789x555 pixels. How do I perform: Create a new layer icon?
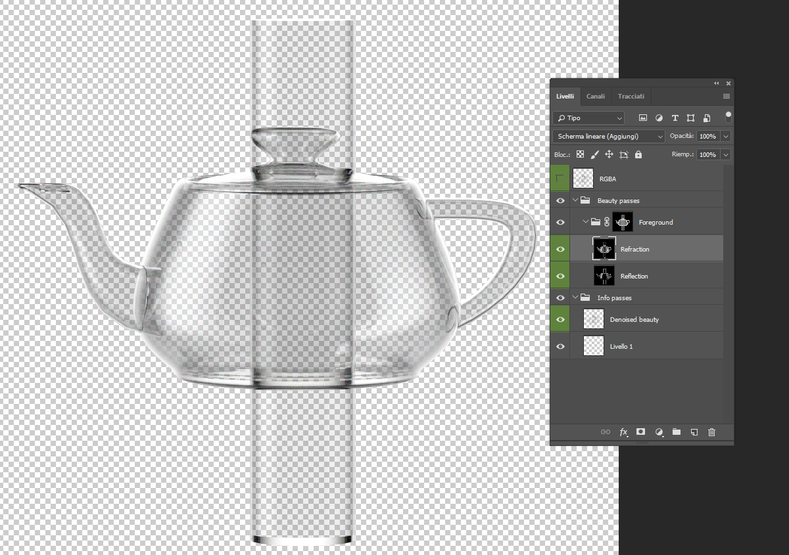tap(694, 432)
